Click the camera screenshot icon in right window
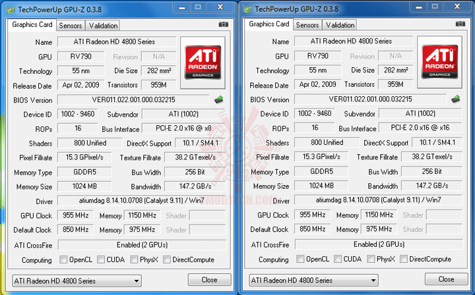475x295 pixels. click(460, 24)
